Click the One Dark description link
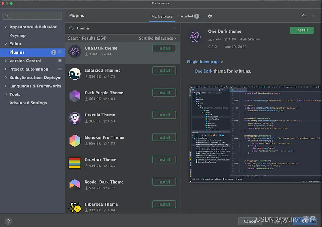Image resolution: width=322 pixels, height=227 pixels. pyautogui.click(x=203, y=71)
